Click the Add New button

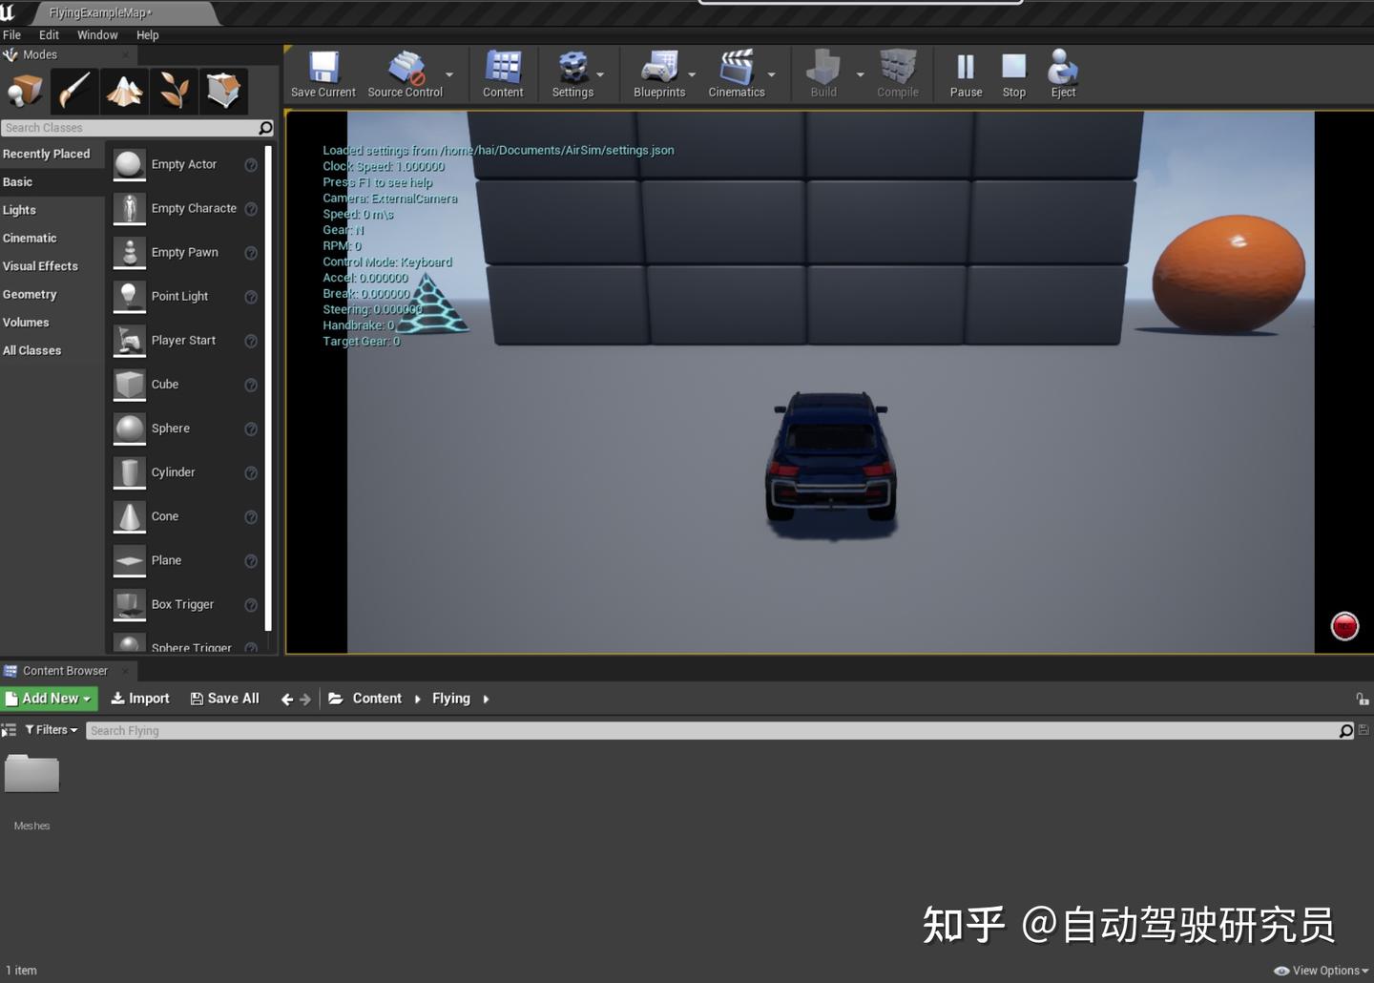pyautogui.click(x=50, y=699)
